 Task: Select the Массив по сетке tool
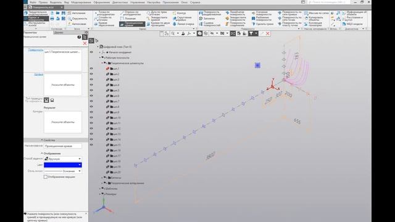tap(317, 13)
